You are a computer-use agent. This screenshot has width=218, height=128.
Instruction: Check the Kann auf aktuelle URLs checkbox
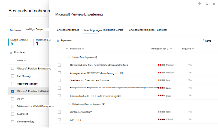pos(59,96)
